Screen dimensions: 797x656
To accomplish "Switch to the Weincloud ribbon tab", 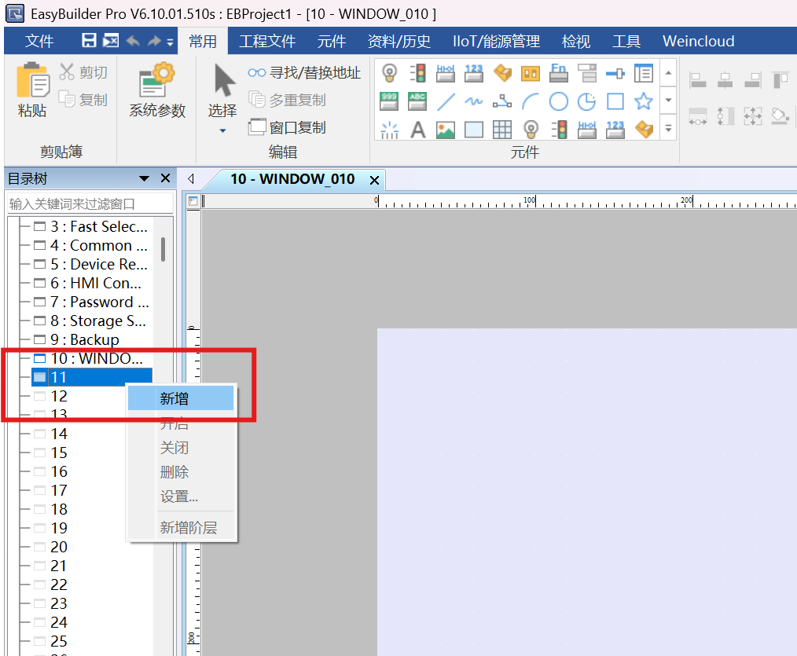I will point(699,41).
